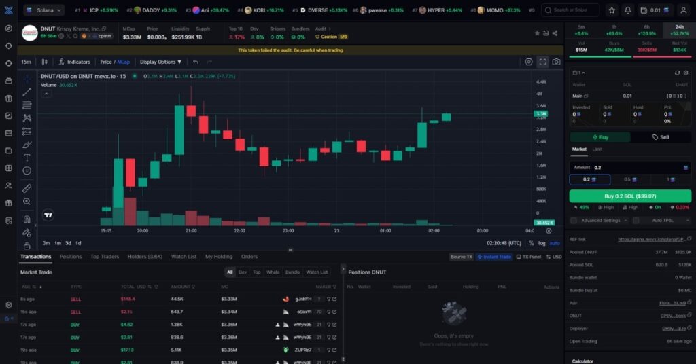Select the text annotation tool
The image size is (696, 364).
pyautogui.click(x=27, y=158)
